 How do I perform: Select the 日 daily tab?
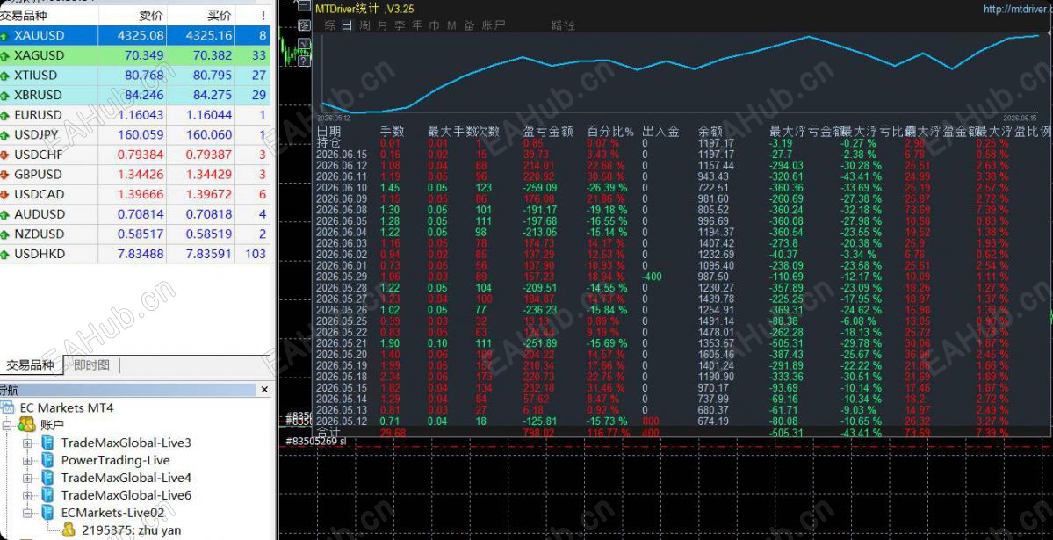coord(347,25)
